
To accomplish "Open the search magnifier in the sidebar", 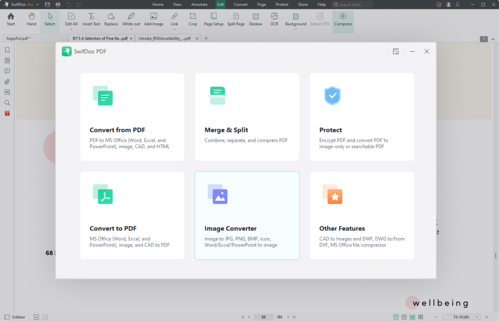I will (7, 103).
